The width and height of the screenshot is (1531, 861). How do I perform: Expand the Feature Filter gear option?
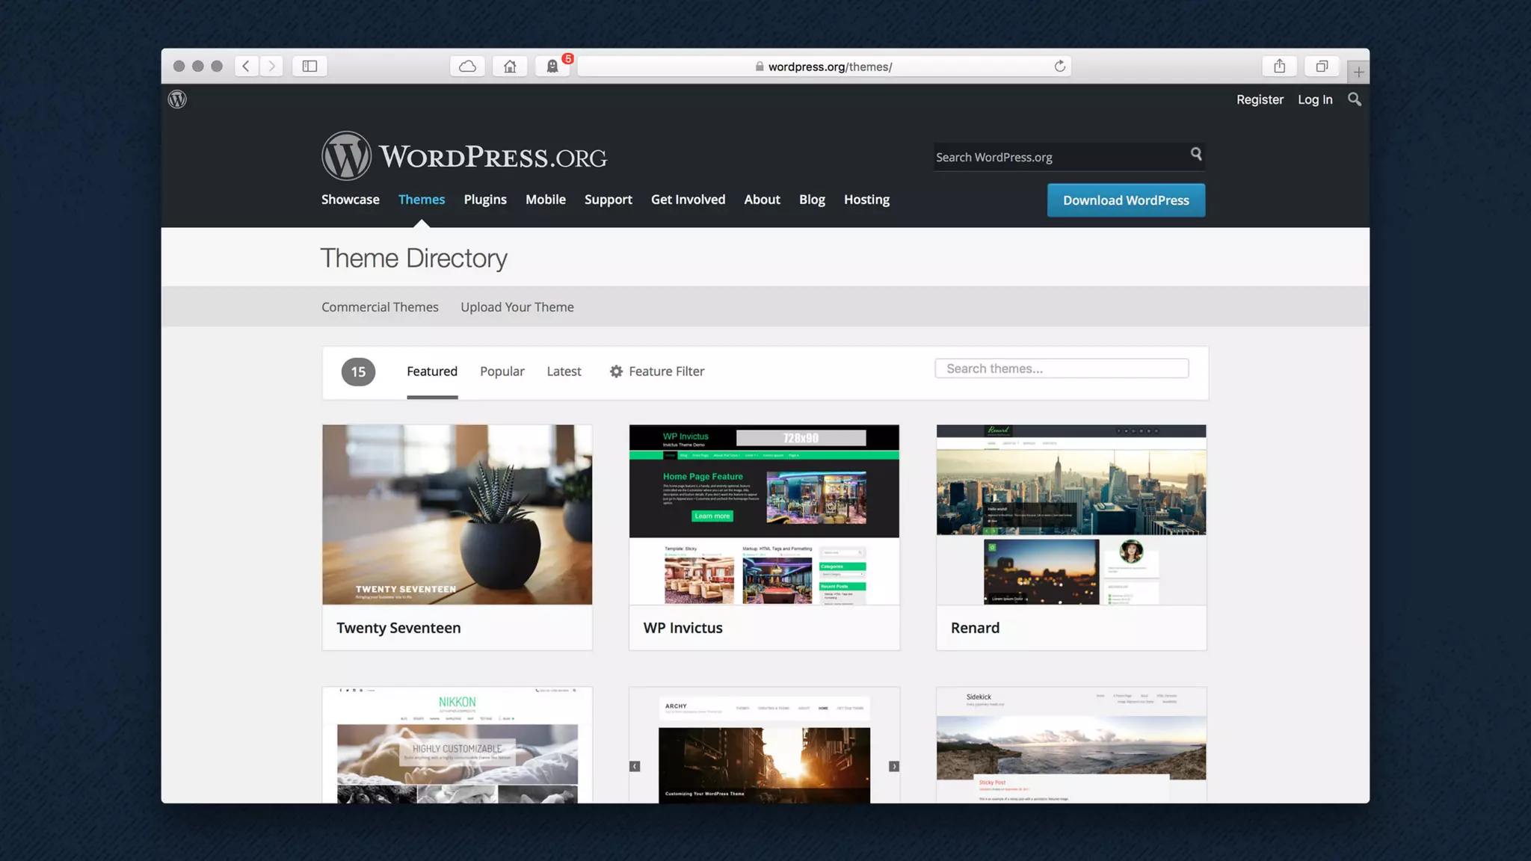(657, 371)
